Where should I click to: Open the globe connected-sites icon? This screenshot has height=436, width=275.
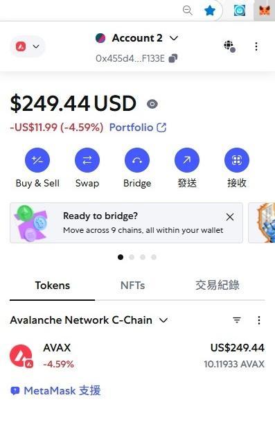[229, 46]
